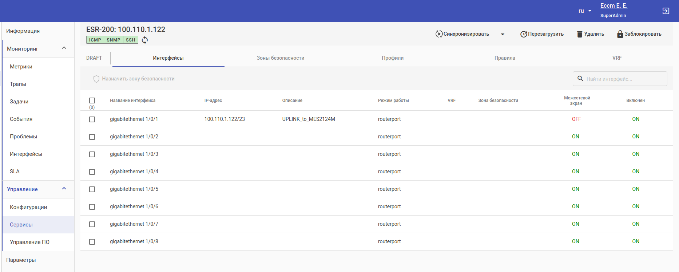Open the synchronize options dropdown arrow
679x272 pixels.
tap(503, 34)
